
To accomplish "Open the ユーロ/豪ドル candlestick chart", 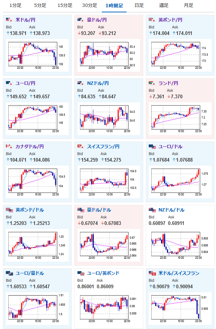I will coord(37,309).
